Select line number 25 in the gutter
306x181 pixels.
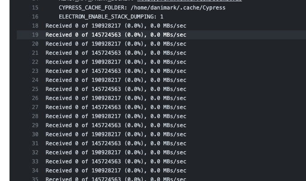point(35,89)
